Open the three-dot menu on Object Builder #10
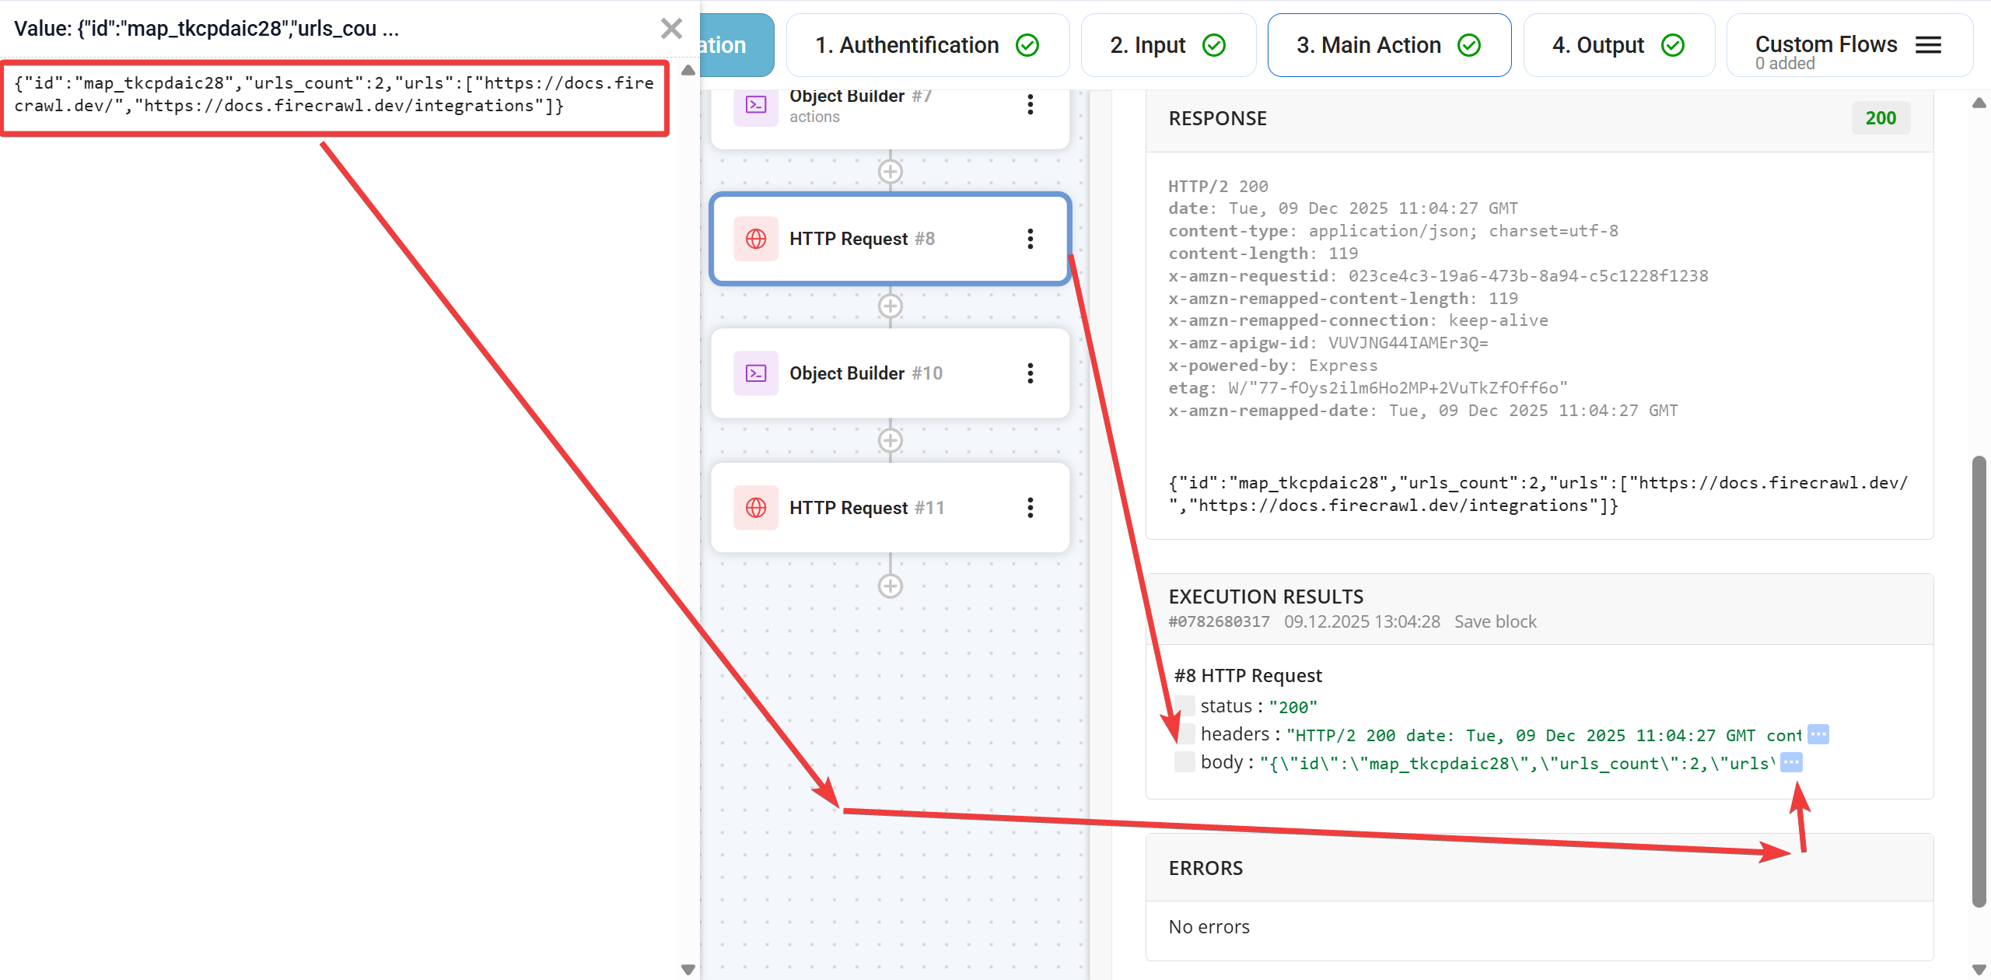1991x980 pixels. (x=1030, y=373)
